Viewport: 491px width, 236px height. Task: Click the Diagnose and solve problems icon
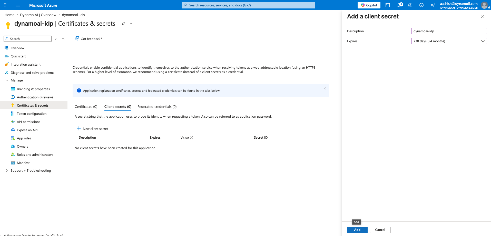click(x=7, y=73)
